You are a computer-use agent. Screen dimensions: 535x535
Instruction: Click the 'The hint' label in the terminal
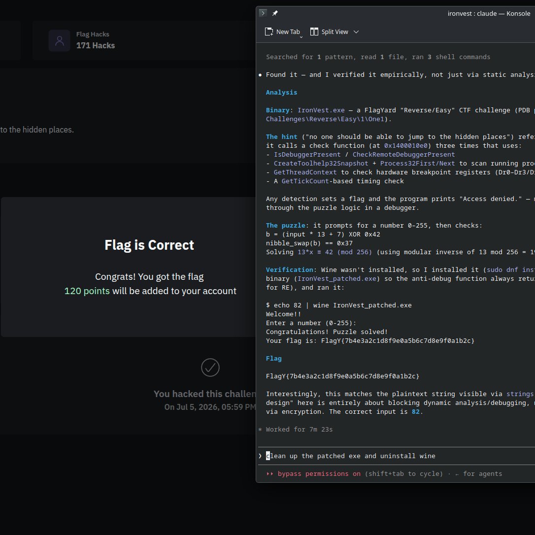pyautogui.click(x=281, y=137)
